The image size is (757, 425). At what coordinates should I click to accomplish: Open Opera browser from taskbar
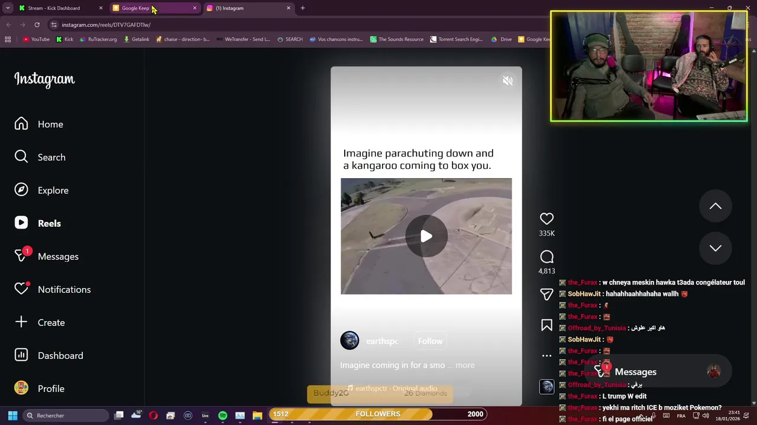tap(153, 416)
